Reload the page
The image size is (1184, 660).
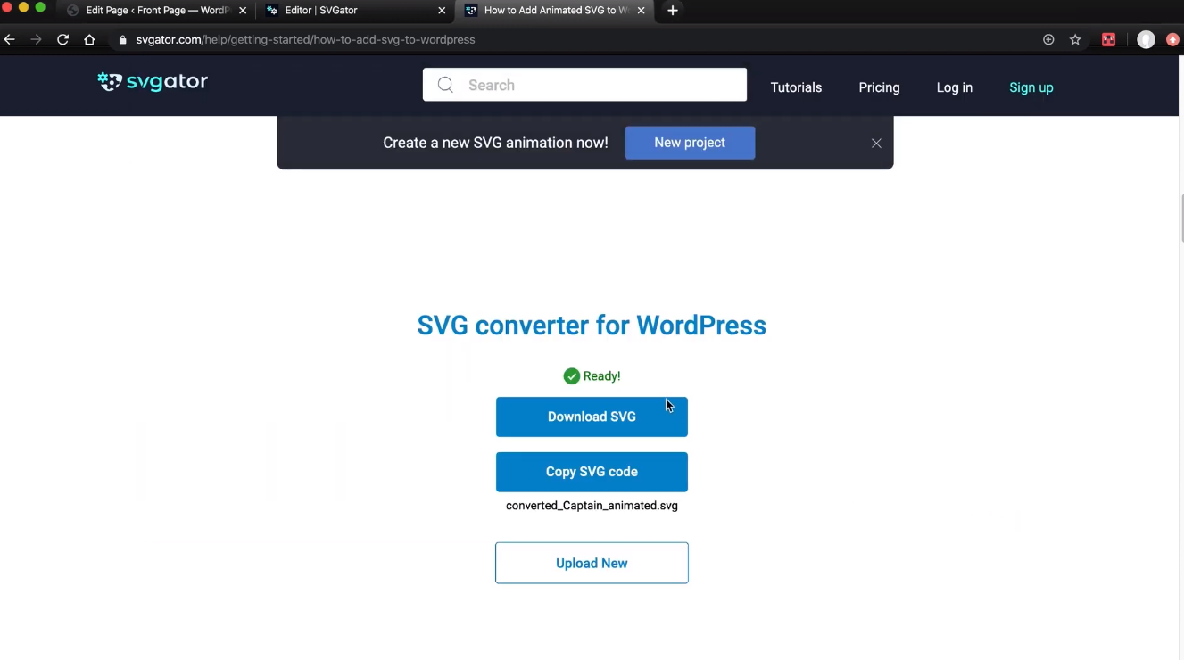pos(62,39)
